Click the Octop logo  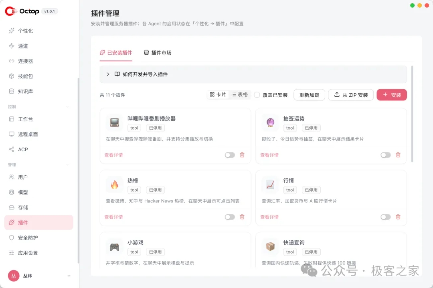22,11
